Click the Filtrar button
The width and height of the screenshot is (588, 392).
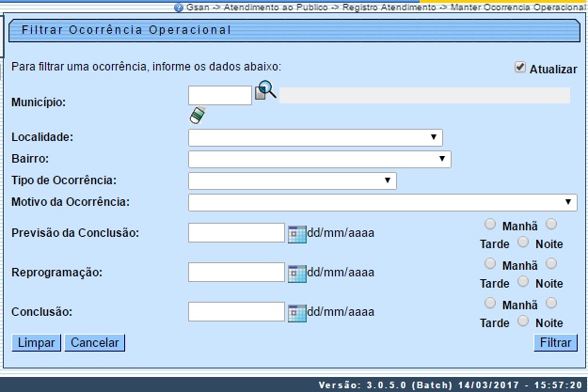coord(555,343)
